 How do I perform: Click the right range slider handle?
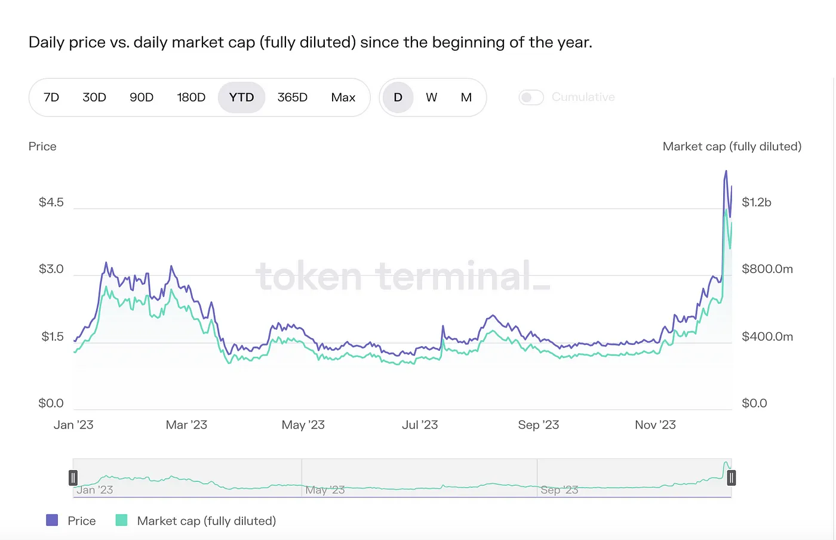coord(731,477)
